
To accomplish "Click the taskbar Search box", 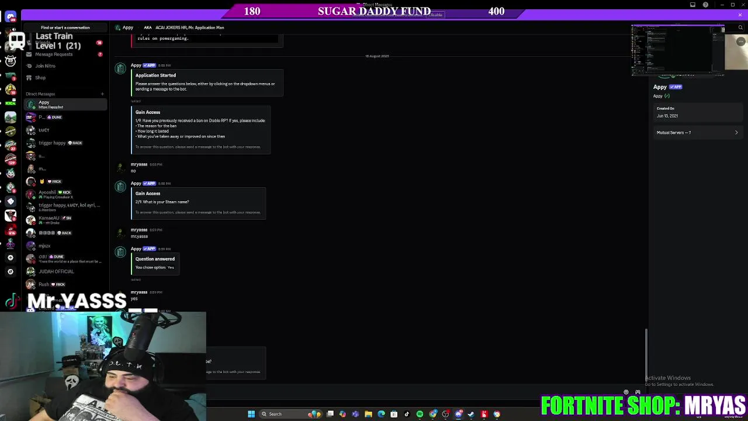I will click(x=291, y=414).
